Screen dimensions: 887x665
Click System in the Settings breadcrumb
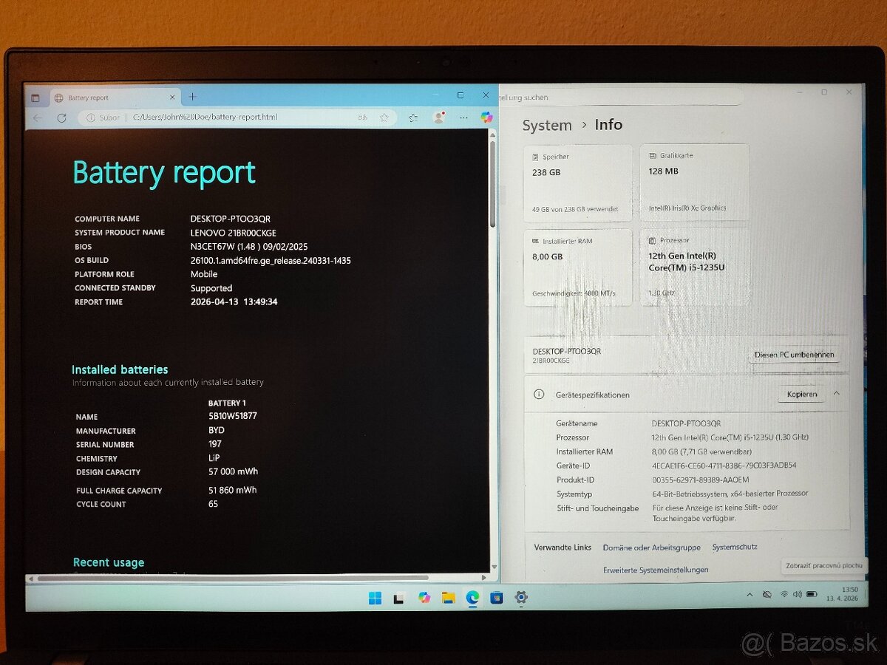547,125
